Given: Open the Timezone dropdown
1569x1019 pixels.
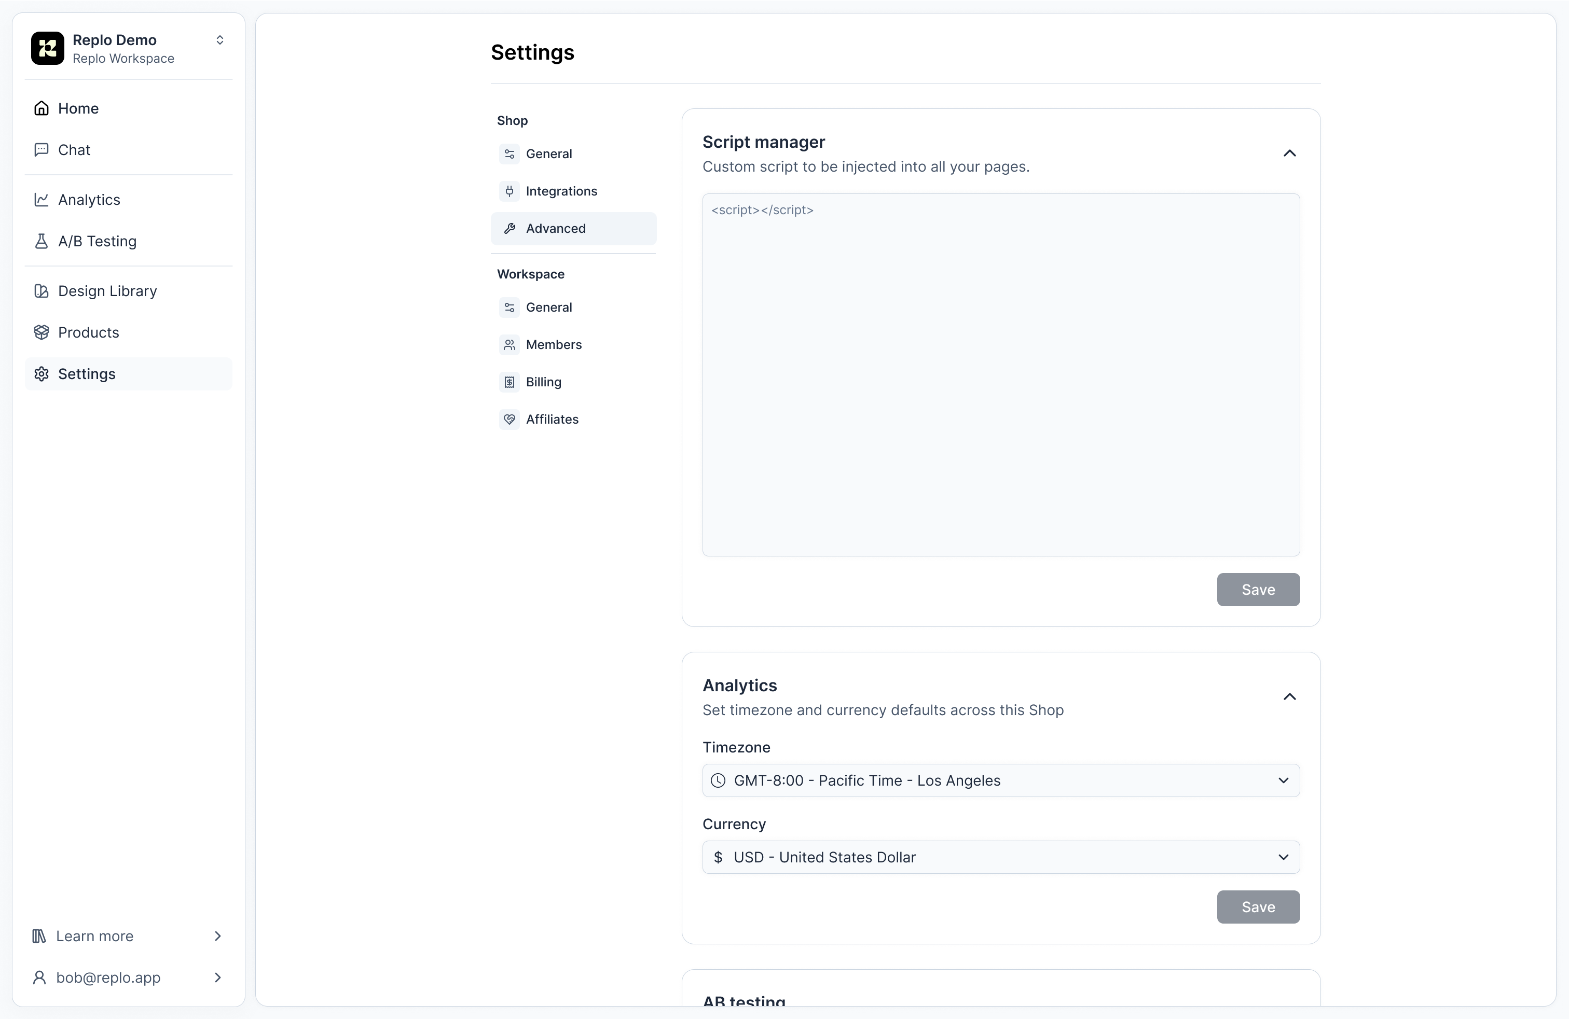Looking at the screenshot, I should tap(999, 780).
